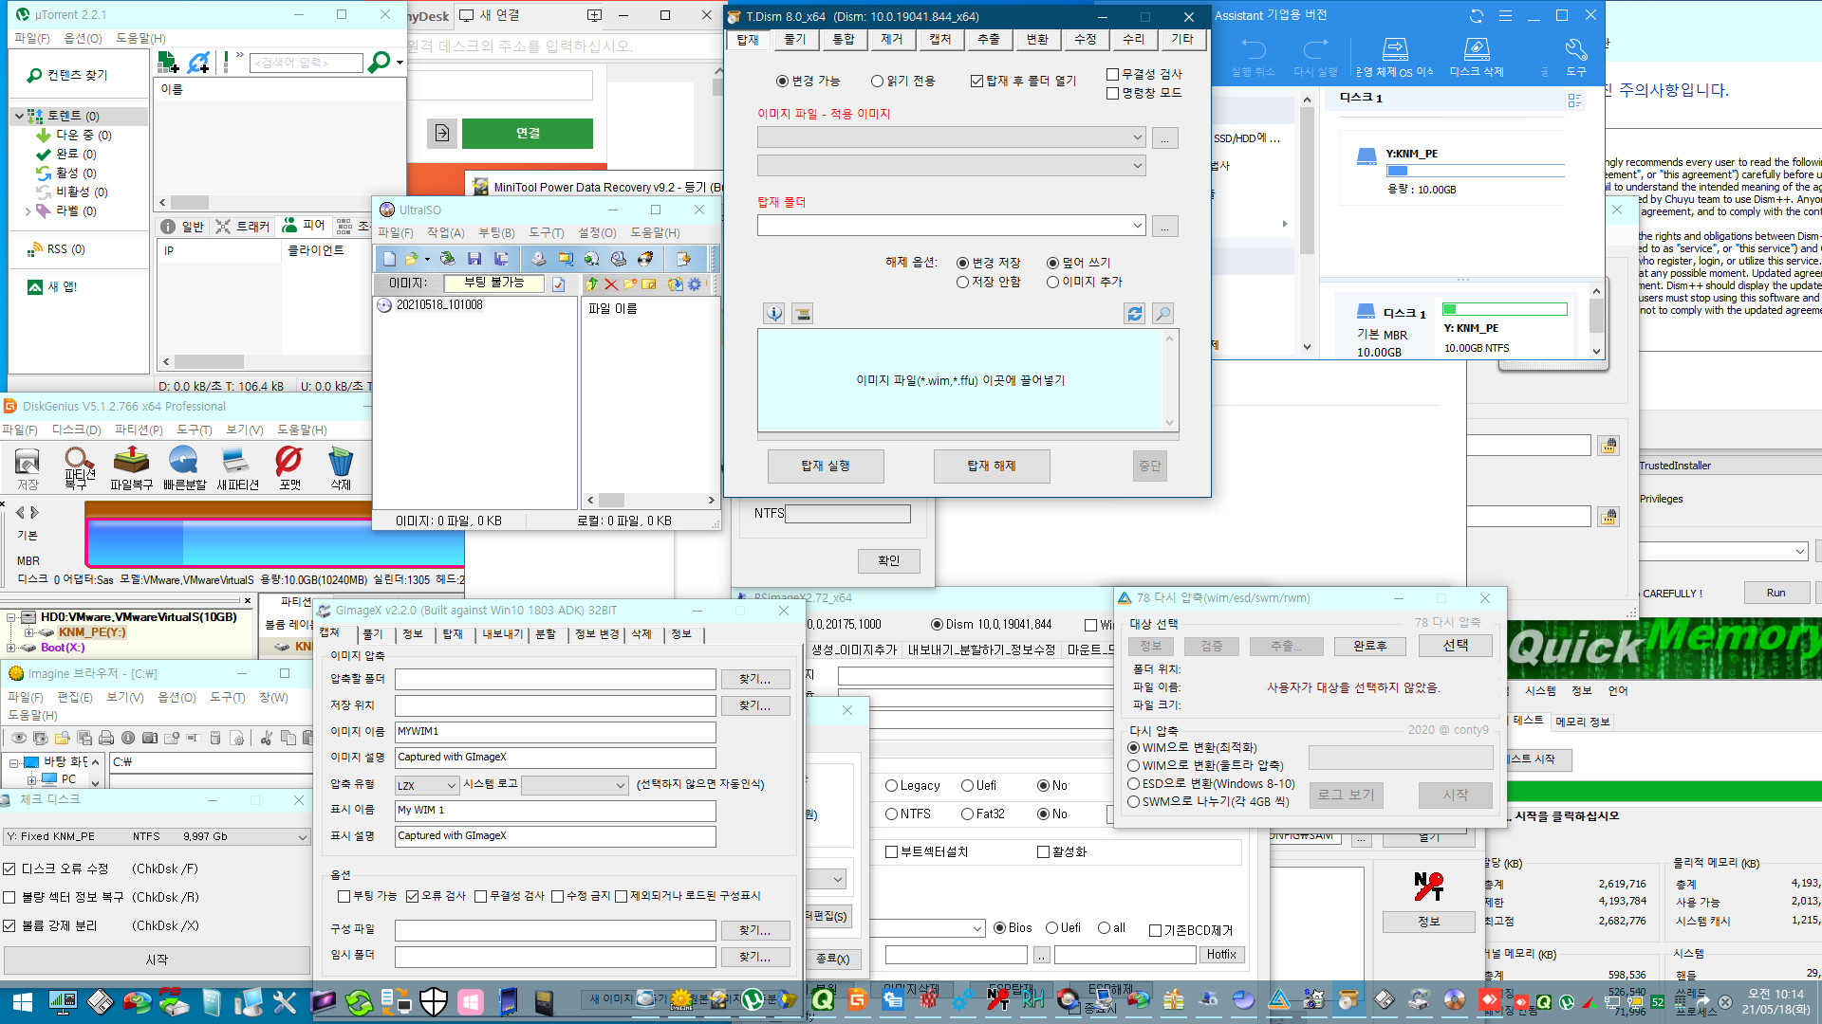1822x1024 pixels.
Task: Click the new image icon in UltraISO toolbar
Action: click(389, 258)
